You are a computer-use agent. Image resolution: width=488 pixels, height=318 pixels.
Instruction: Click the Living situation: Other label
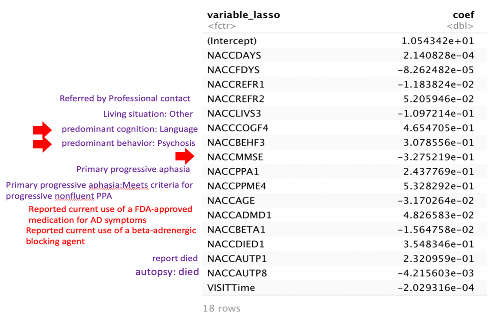tap(148, 114)
